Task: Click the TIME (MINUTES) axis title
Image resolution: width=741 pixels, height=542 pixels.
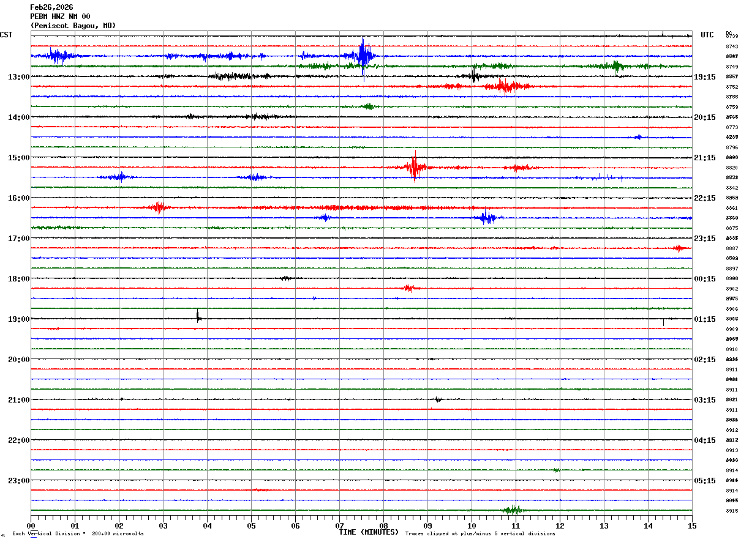Action: click(x=369, y=532)
